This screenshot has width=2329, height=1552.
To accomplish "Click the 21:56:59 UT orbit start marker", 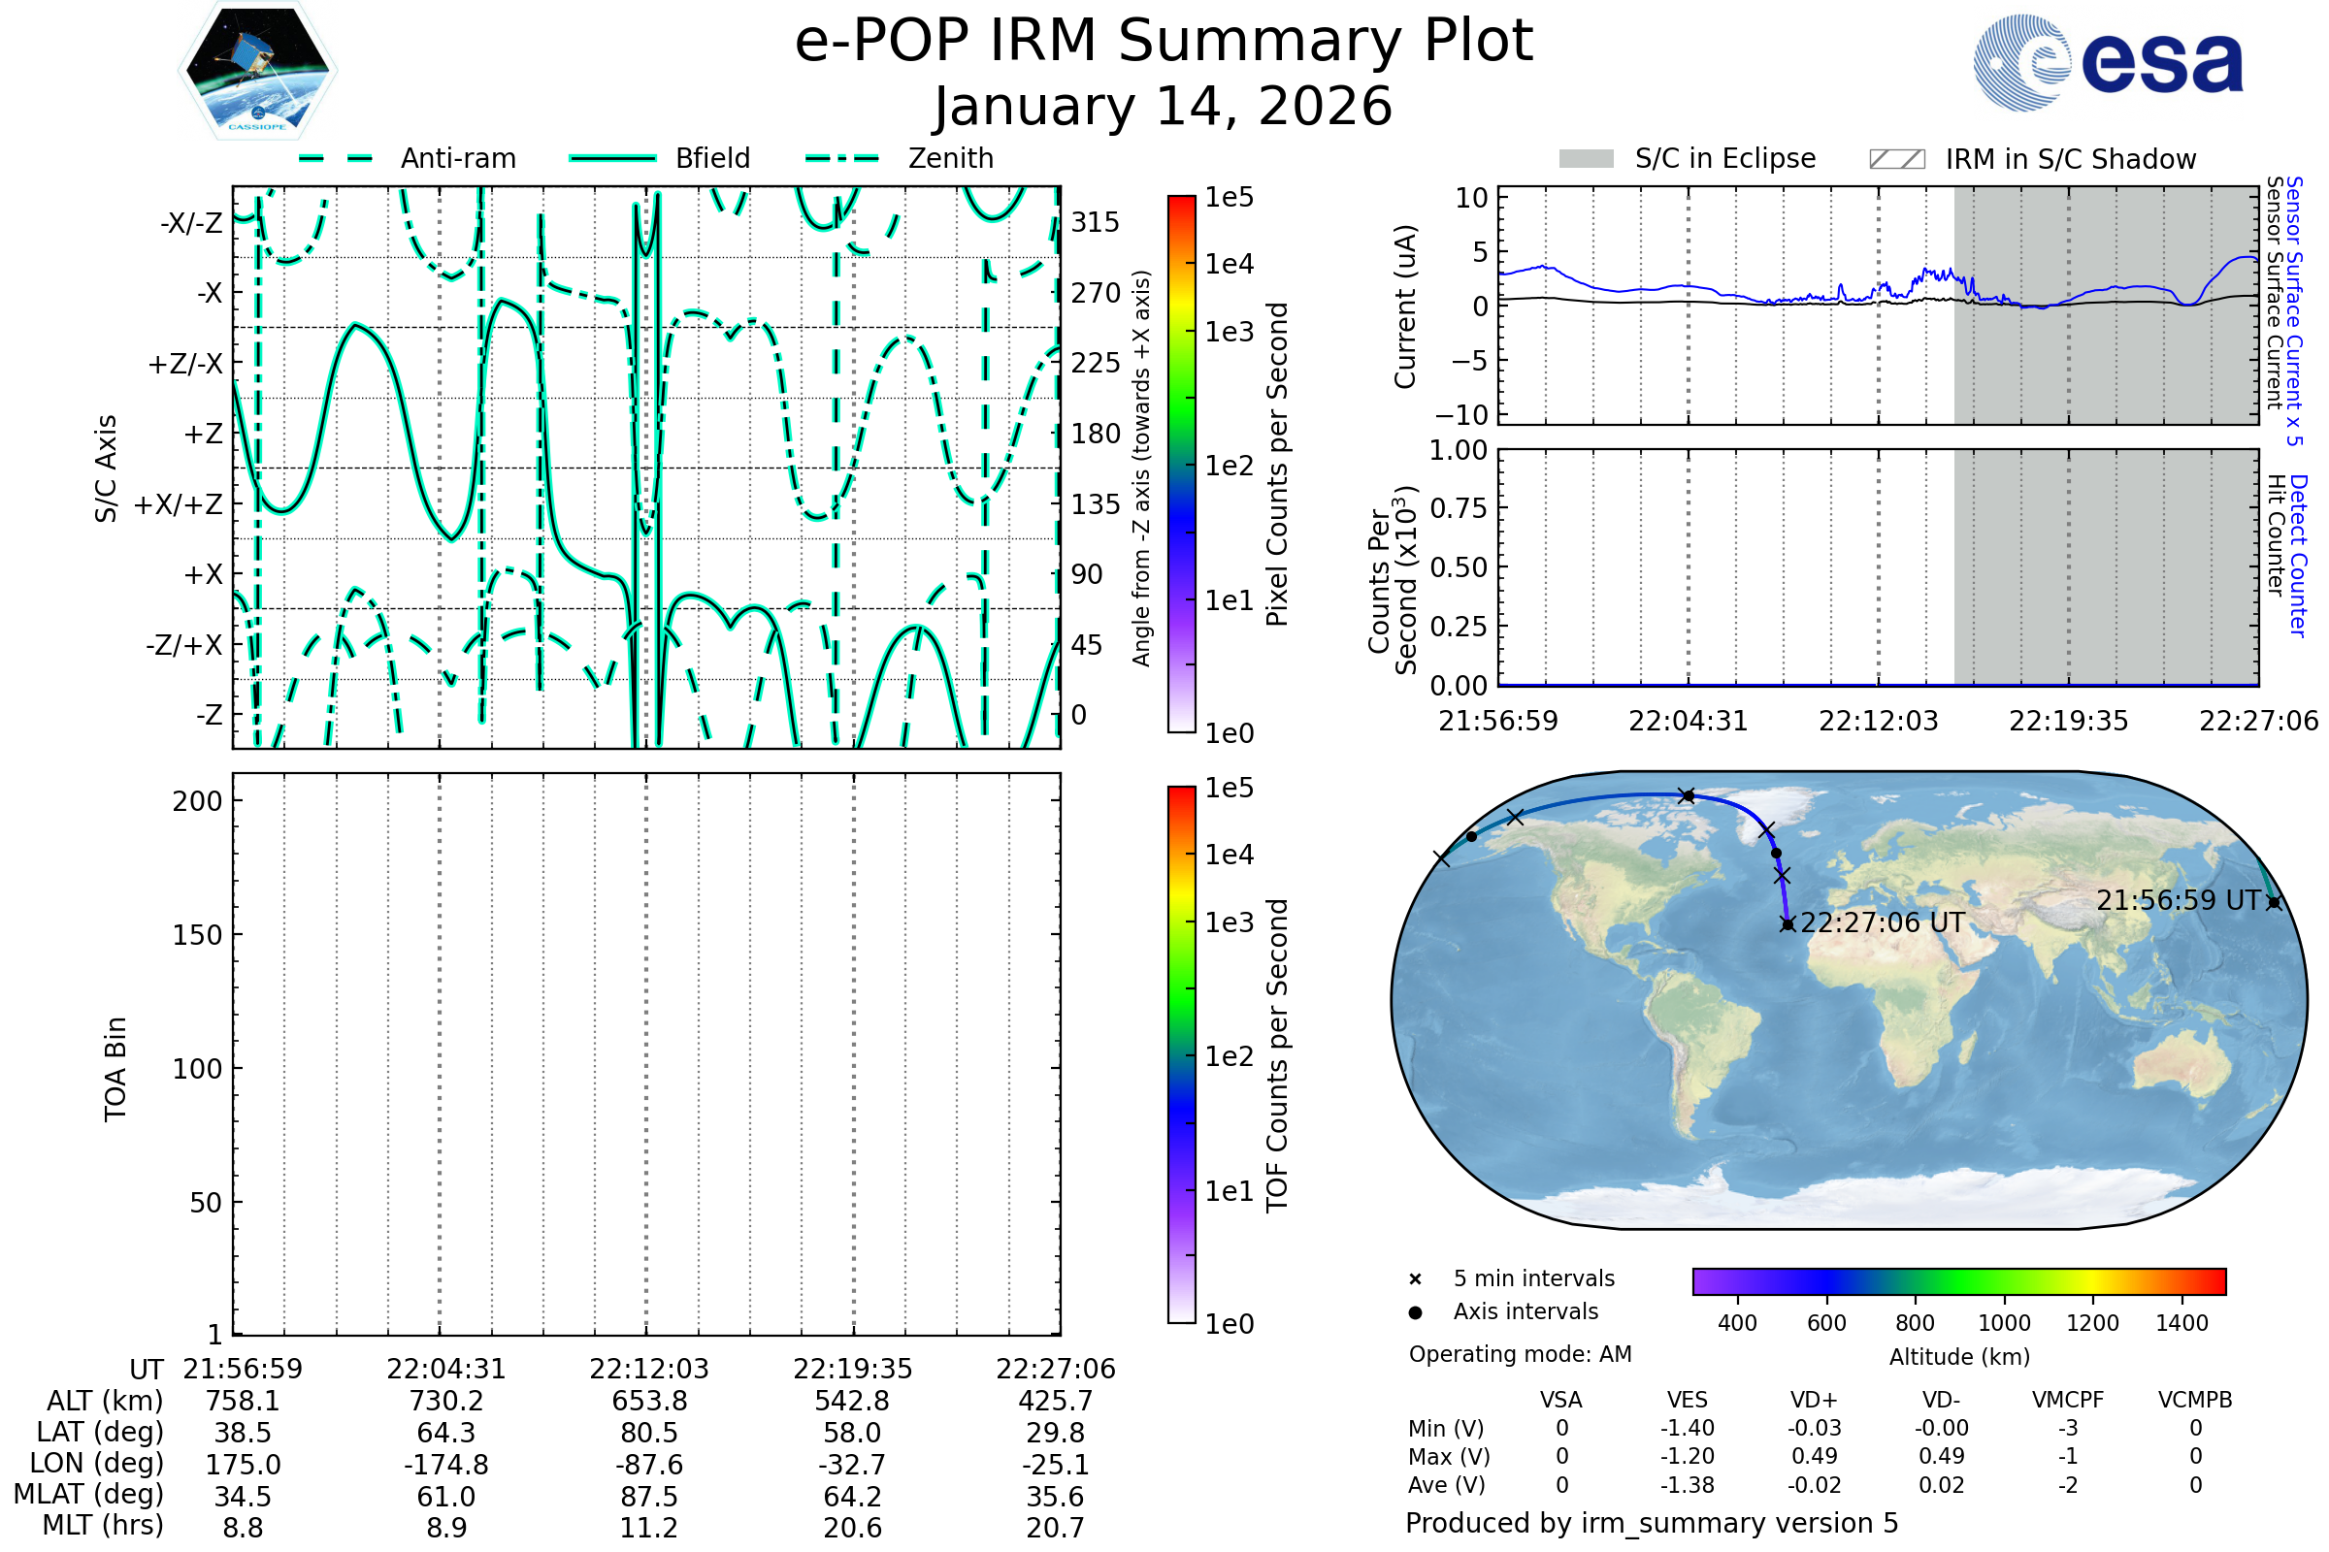I will (2275, 903).
